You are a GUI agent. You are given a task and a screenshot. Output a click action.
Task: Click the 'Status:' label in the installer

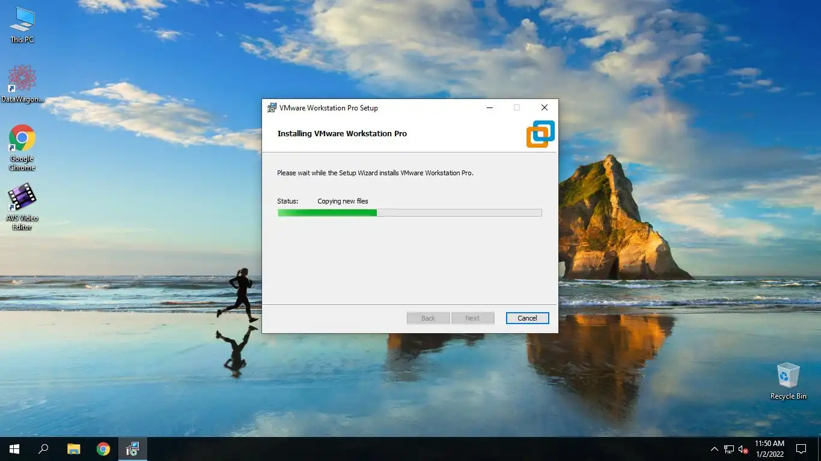[x=287, y=201]
